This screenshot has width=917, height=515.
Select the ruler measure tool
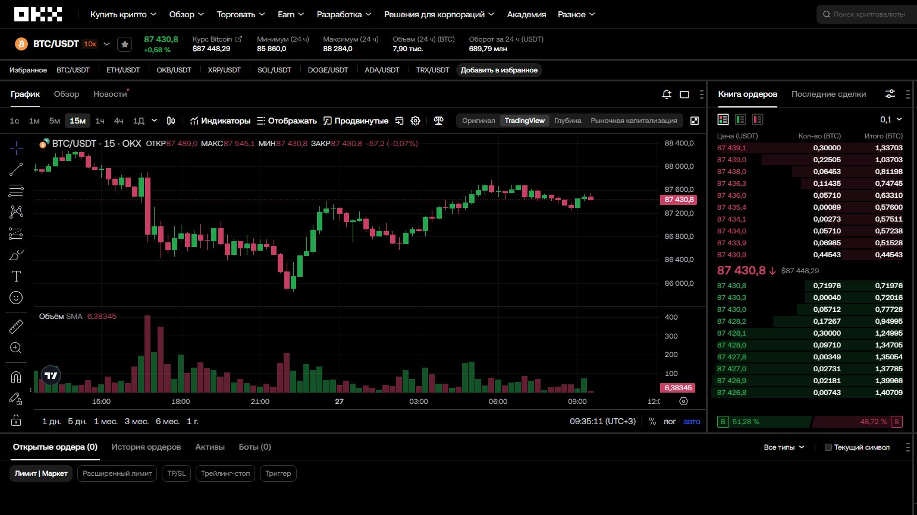(x=16, y=326)
